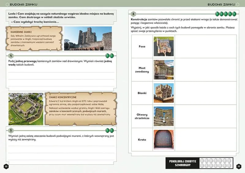Click first green emerald of question 5
The width and height of the screenshot is (245, 173).
(x=107, y=130)
